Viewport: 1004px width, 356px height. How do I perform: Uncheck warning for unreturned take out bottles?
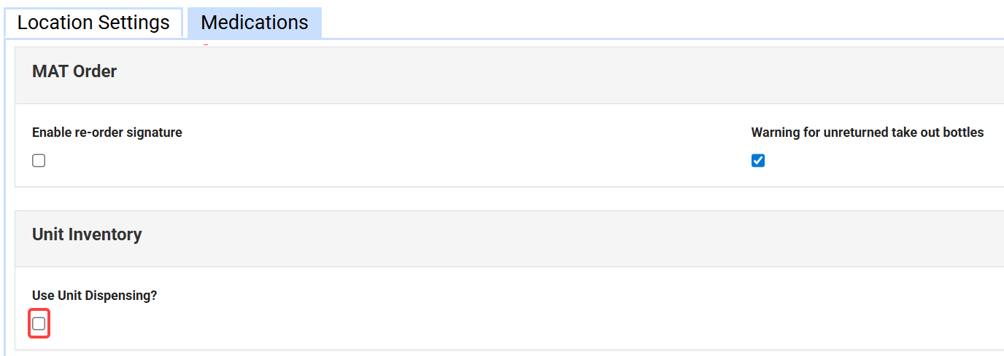tap(758, 161)
